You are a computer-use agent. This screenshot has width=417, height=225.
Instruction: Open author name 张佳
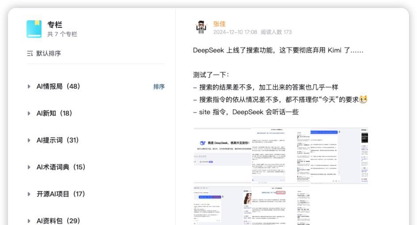(x=220, y=24)
